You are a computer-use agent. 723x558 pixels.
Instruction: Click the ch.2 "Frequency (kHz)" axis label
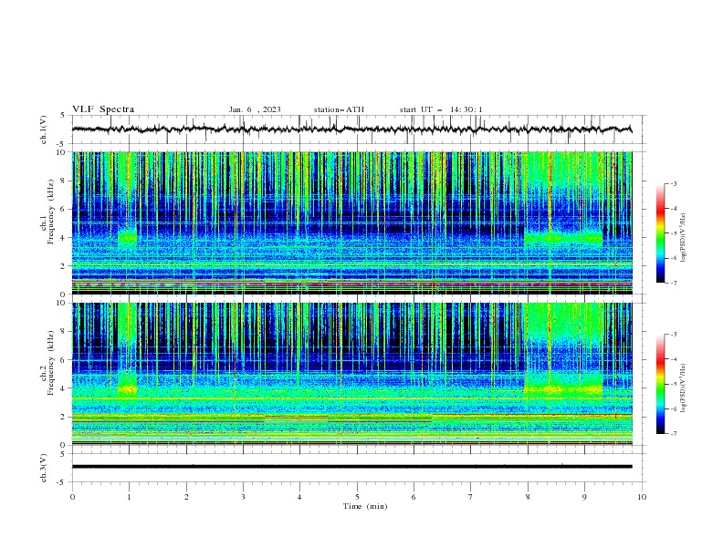(x=51, y=363)
